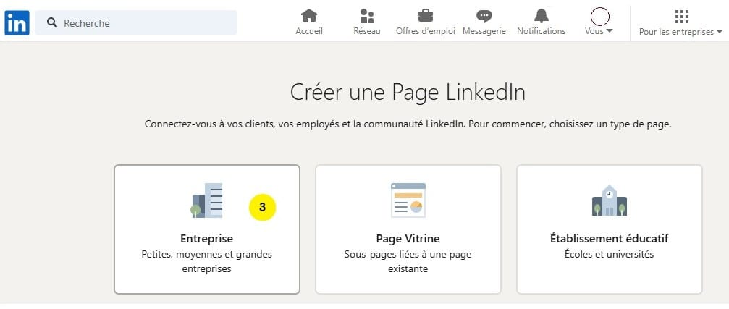
Task: Click the profile avatar circle
Action: click(599, 17)
